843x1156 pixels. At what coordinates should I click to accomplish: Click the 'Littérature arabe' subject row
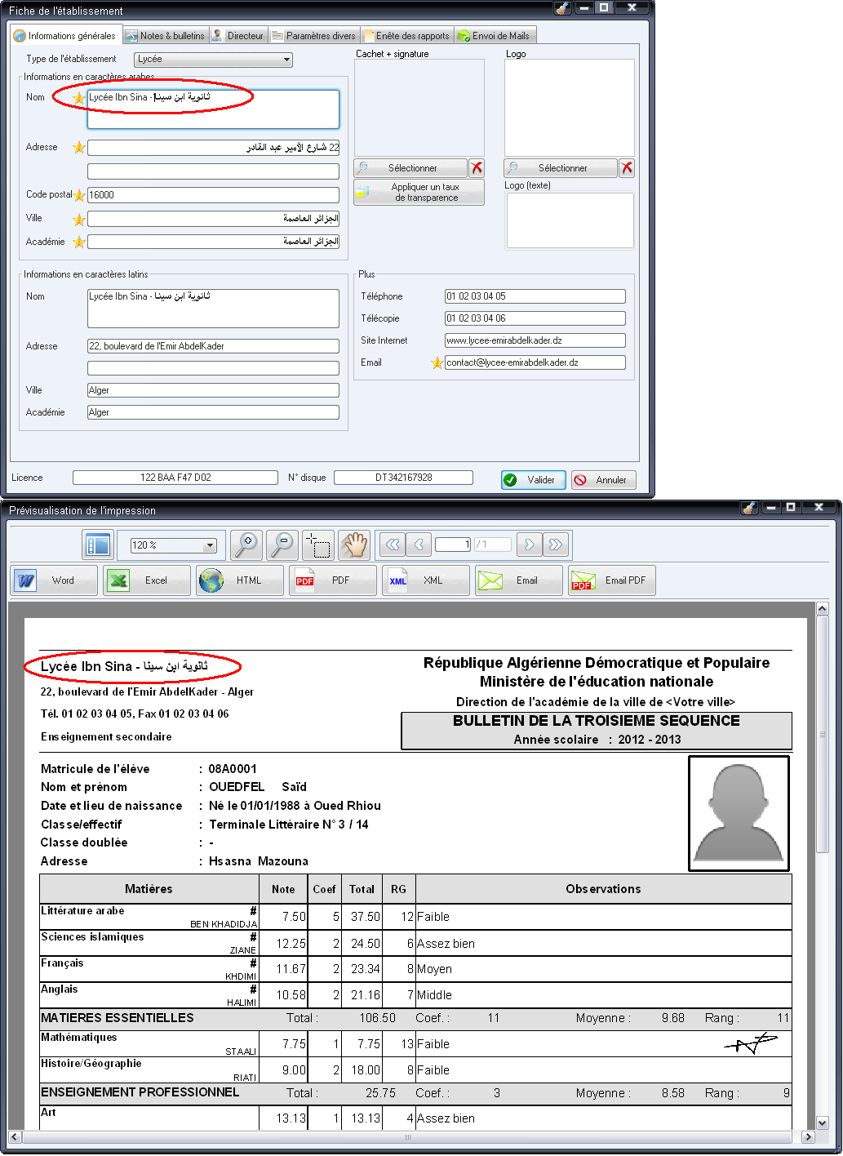pyautogui.click(x=415, y=917)
